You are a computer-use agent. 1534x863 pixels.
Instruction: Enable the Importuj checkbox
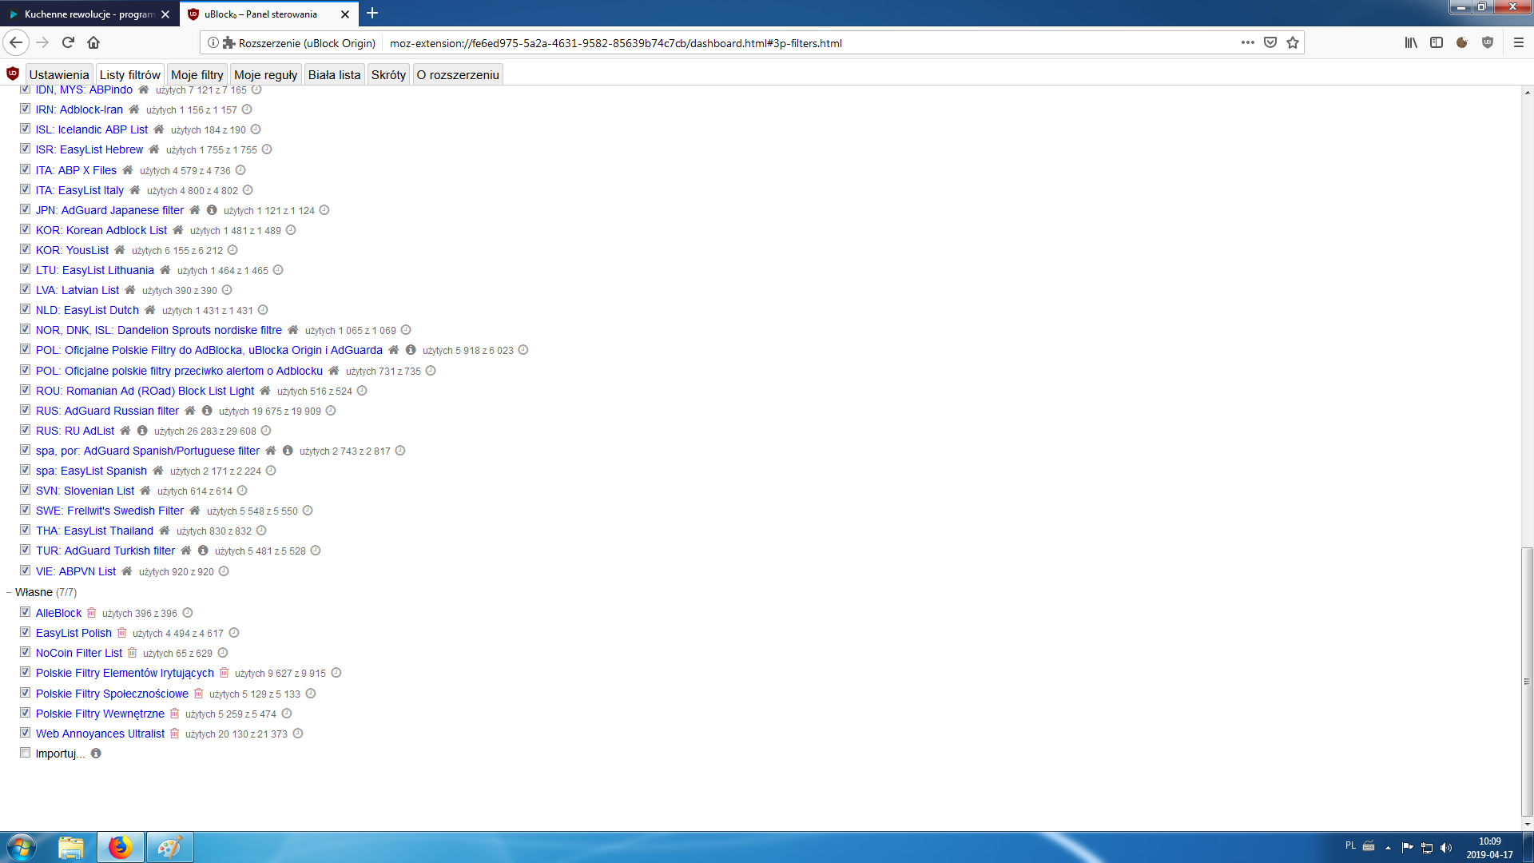24,751
